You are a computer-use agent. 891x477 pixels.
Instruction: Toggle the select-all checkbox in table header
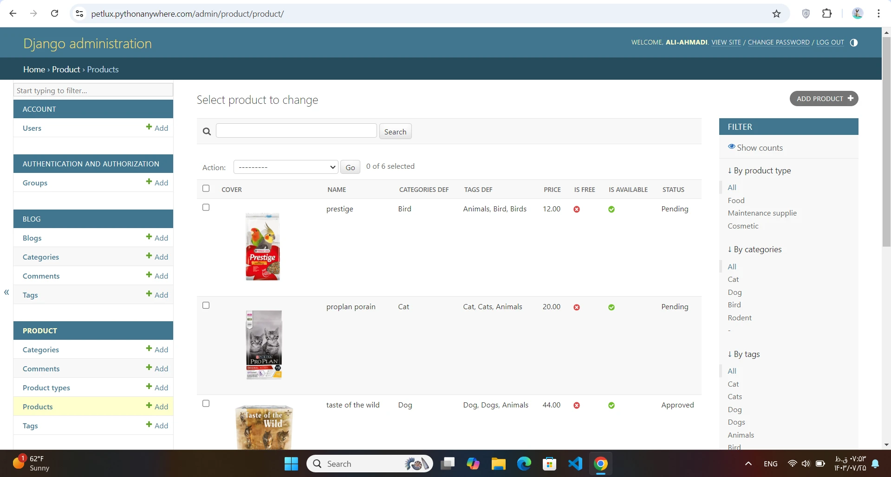206,188
